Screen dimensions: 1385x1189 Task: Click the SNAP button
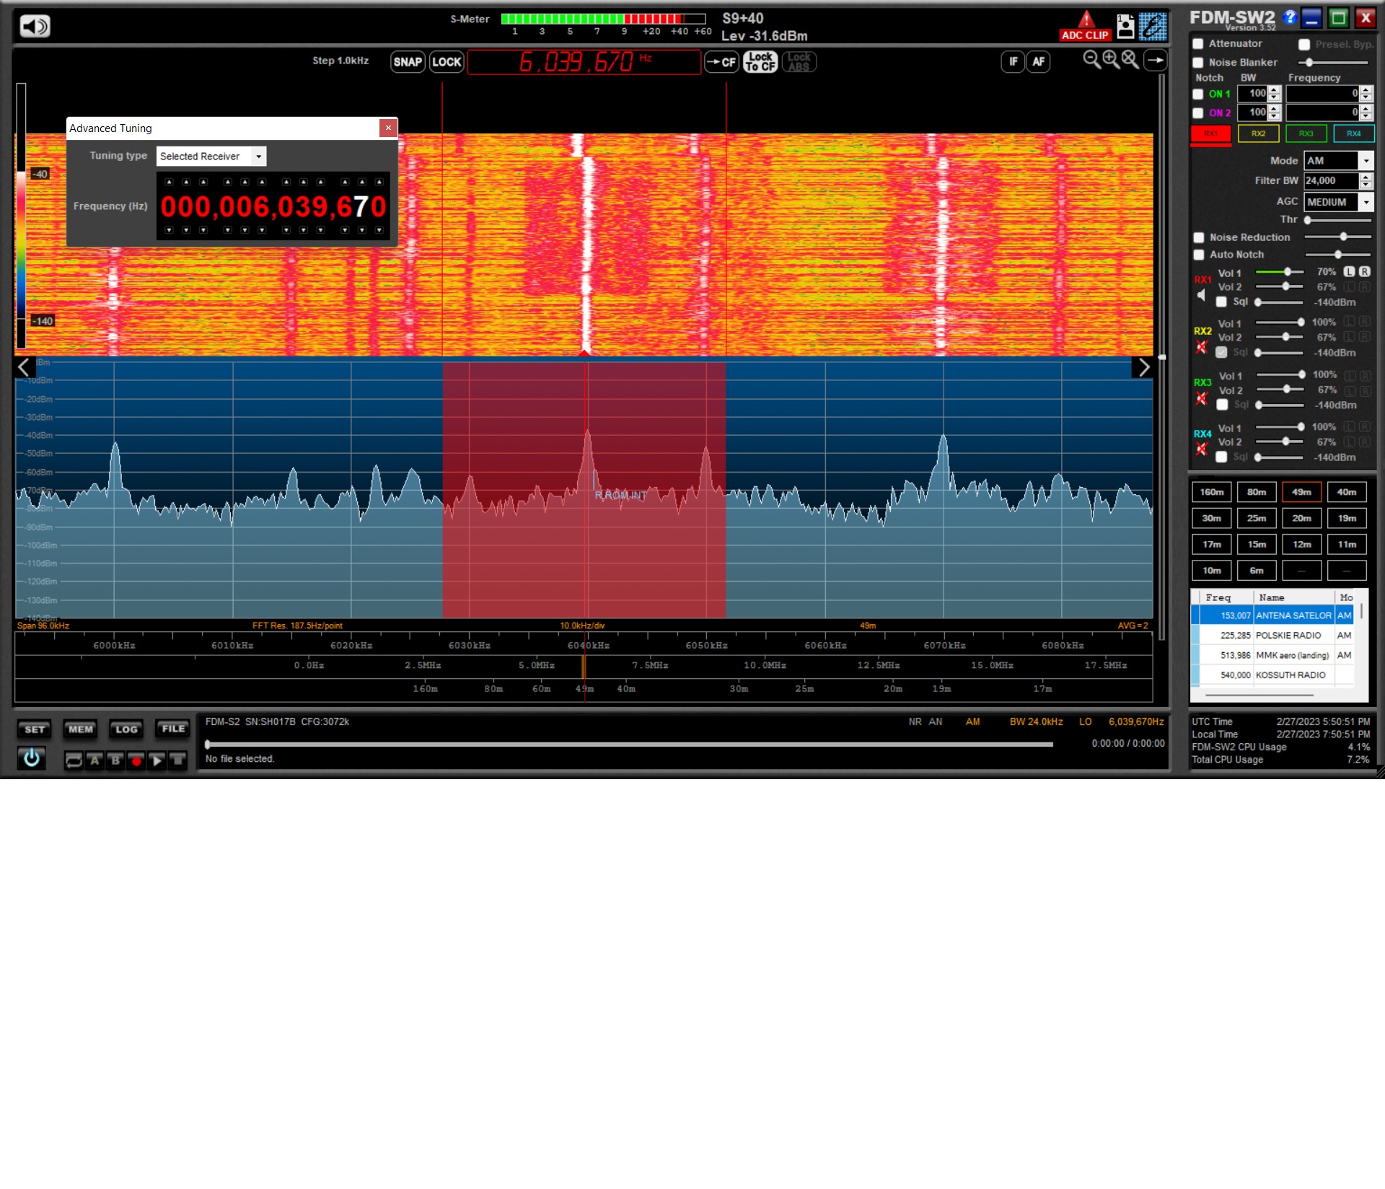point(408,62)
